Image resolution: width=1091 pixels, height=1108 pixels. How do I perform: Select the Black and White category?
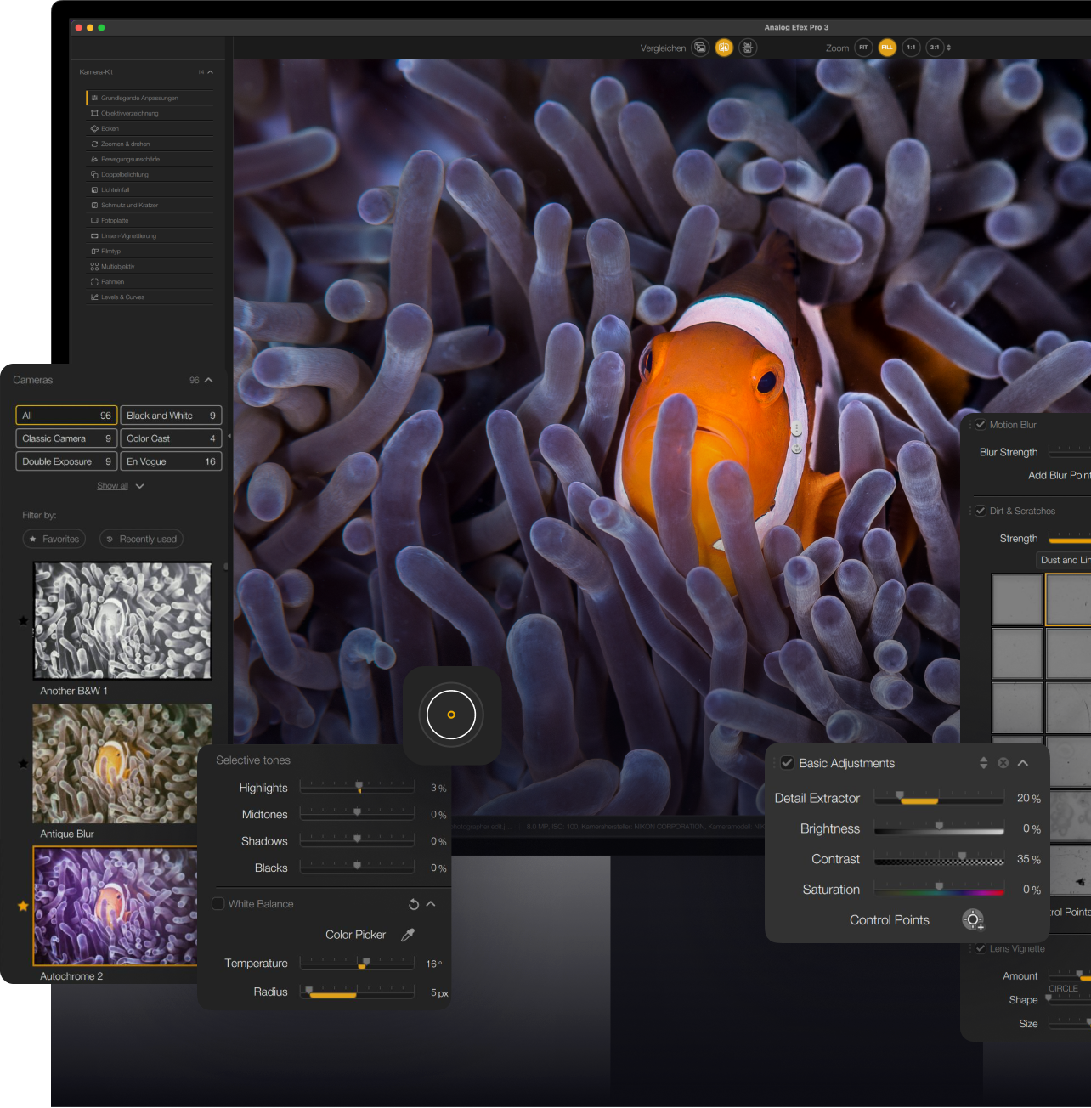pyautogui.click(x=171, y=415)
